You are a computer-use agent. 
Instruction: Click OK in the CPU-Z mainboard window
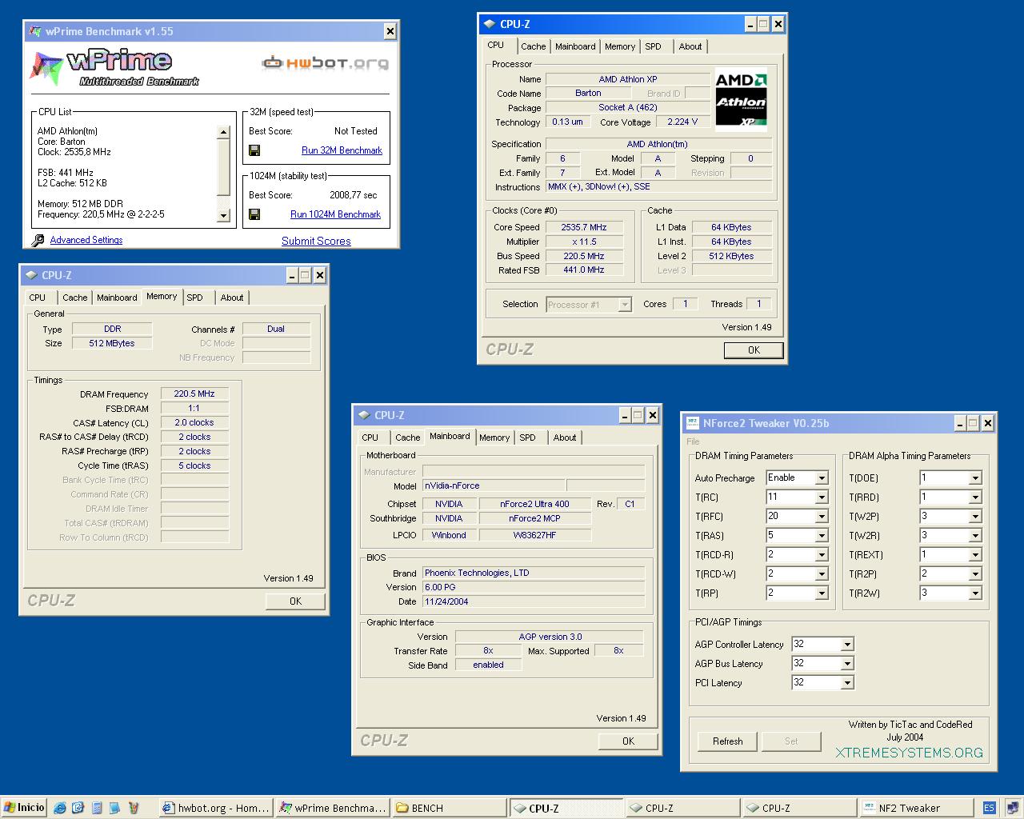coord(628,741)
